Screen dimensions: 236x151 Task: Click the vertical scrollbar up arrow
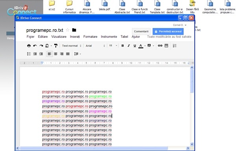[192, 67]
